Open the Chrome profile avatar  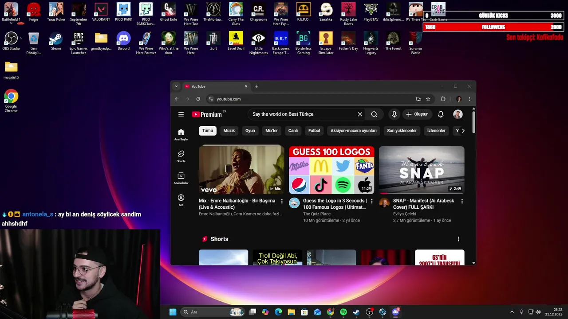point(459,99)
